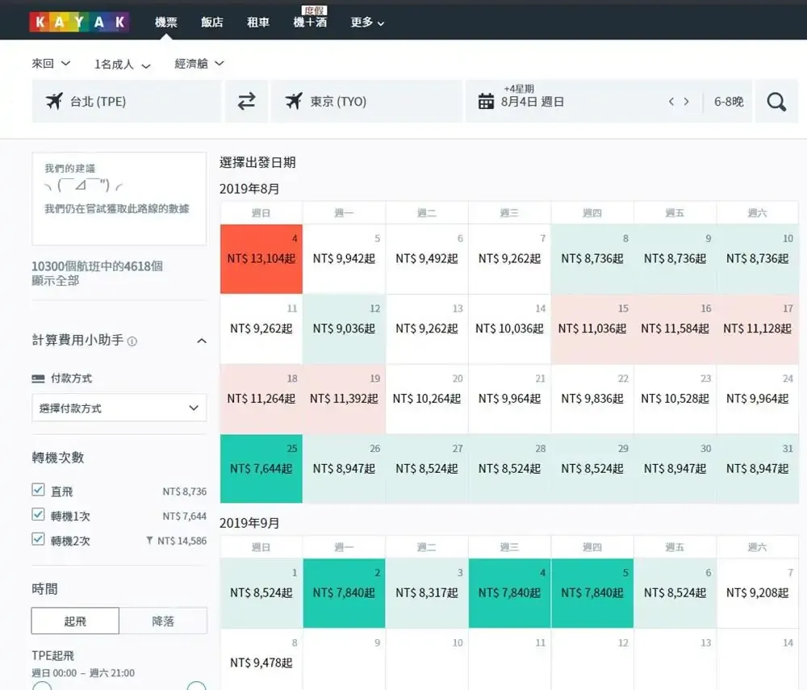Click the KAYAK logo
The height and width of the screenshot is (690, 807).
pos(79,22)
